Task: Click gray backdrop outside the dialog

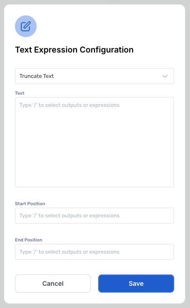Action: point(187,154)
